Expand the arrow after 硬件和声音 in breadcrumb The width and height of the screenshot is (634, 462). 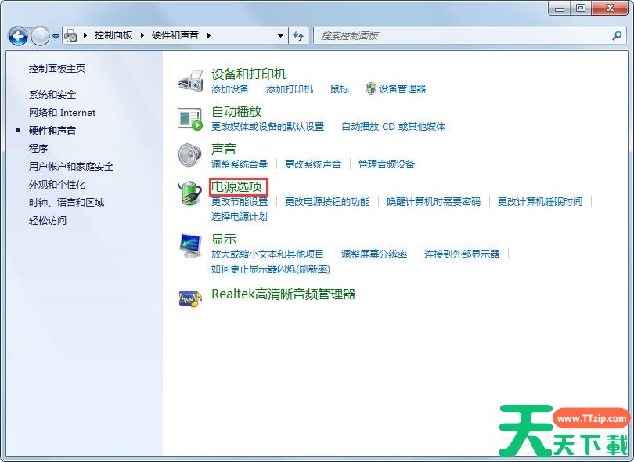point(209,36)
